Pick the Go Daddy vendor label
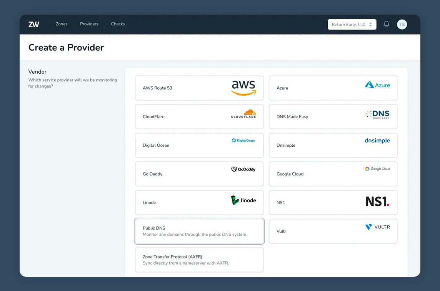The image size is (440, 291). (153, 174)
